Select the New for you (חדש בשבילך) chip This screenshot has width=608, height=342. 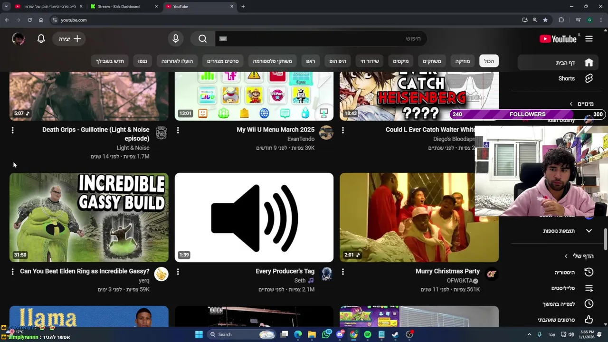coord(110,61)
